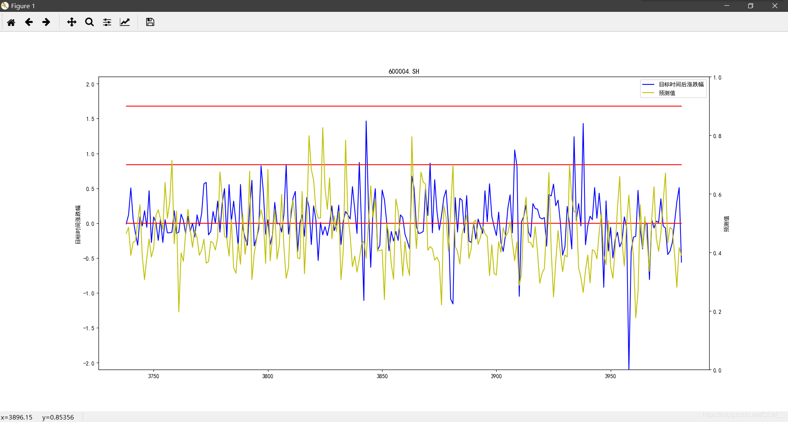This screenshot has height=422, width=788.
Task: Go back to previous view arrow
Action: pyautogui.click(x=29, y=22)
